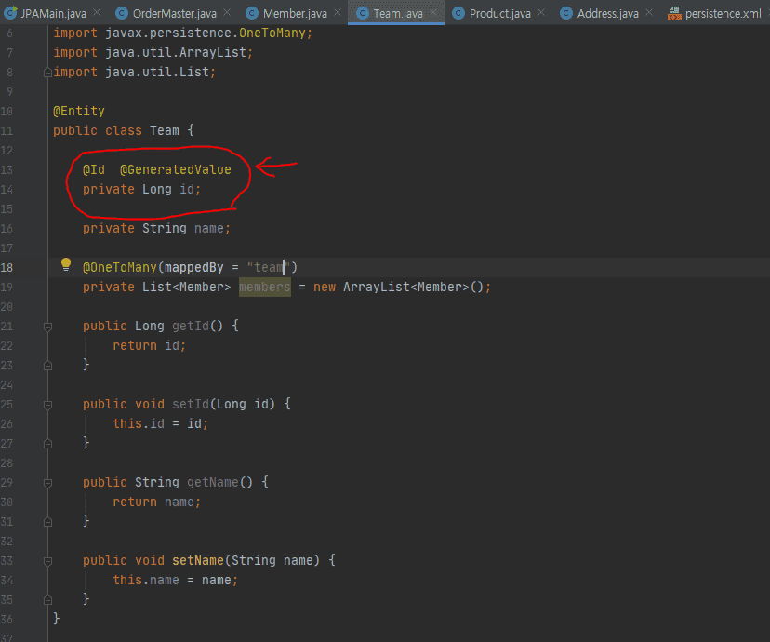Select the Team.java tab
The width and height of the screenshot is (770, 642).
398,13
